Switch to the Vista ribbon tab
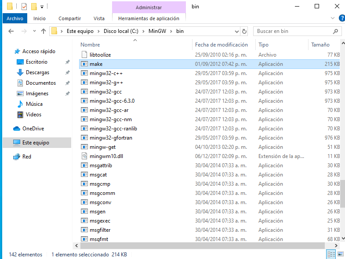 tap(99, 18)
